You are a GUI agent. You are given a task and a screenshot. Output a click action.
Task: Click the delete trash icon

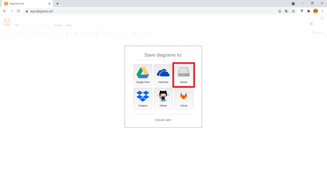coord(67,33)
